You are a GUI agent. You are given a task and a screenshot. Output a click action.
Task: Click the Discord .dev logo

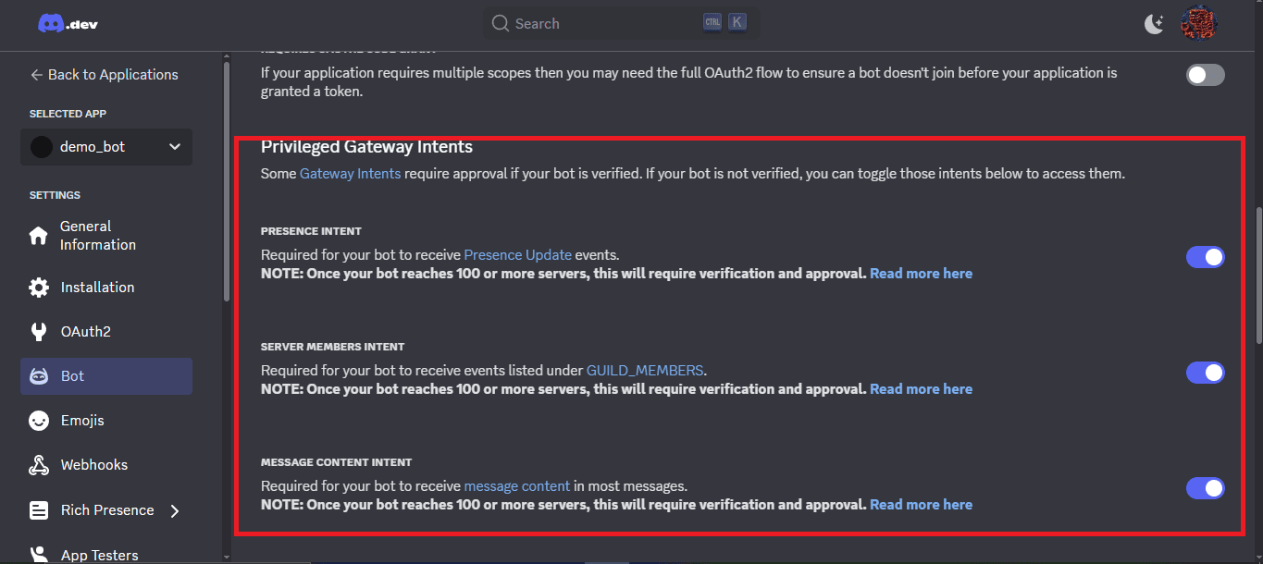tap(68, 23)
